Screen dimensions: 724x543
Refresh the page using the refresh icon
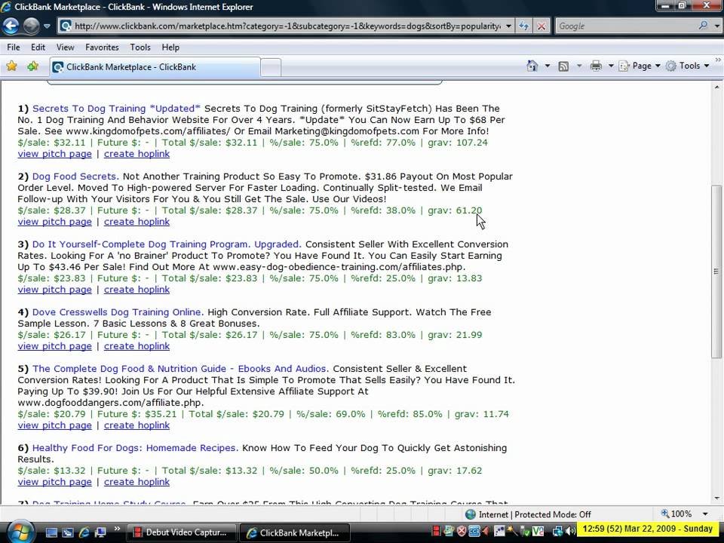tap(523, 26)
